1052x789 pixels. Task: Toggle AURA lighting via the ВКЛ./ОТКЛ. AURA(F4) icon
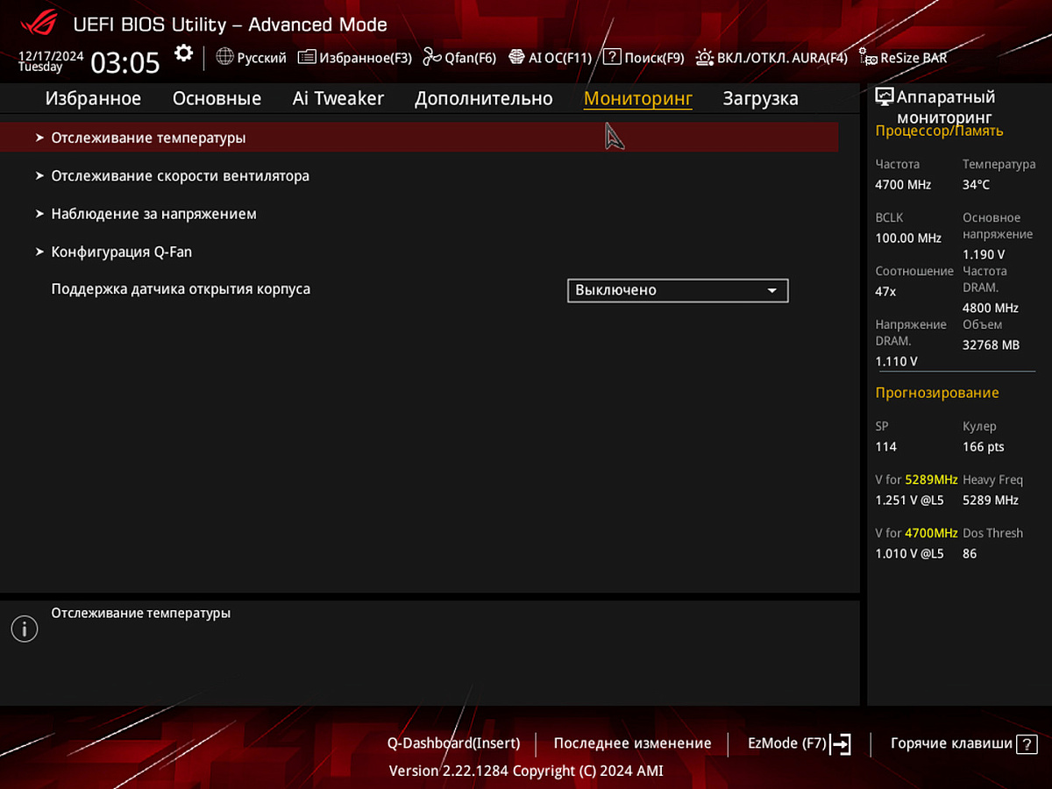tap(704, 58)
